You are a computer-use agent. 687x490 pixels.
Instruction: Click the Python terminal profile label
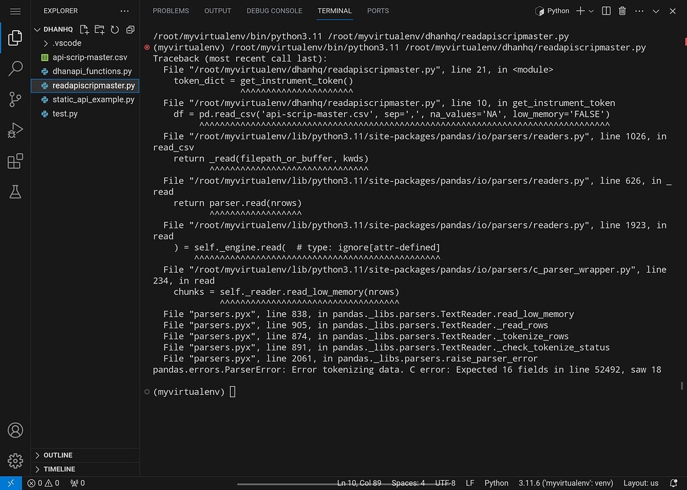coord(553,11)
